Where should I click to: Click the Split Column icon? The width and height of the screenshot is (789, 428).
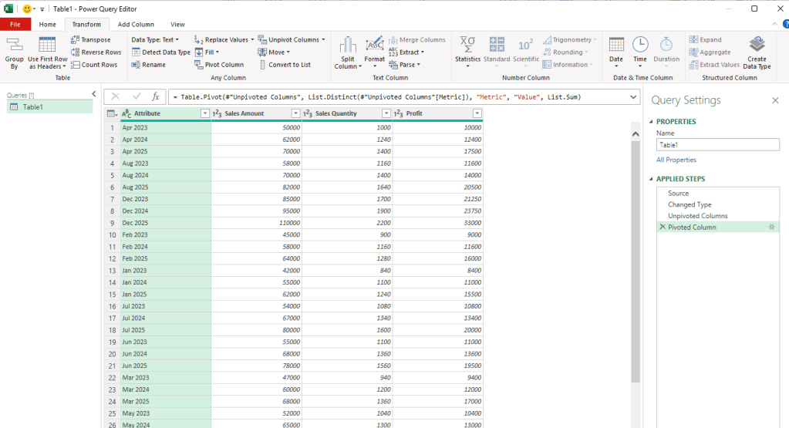(x=348, y=45)
